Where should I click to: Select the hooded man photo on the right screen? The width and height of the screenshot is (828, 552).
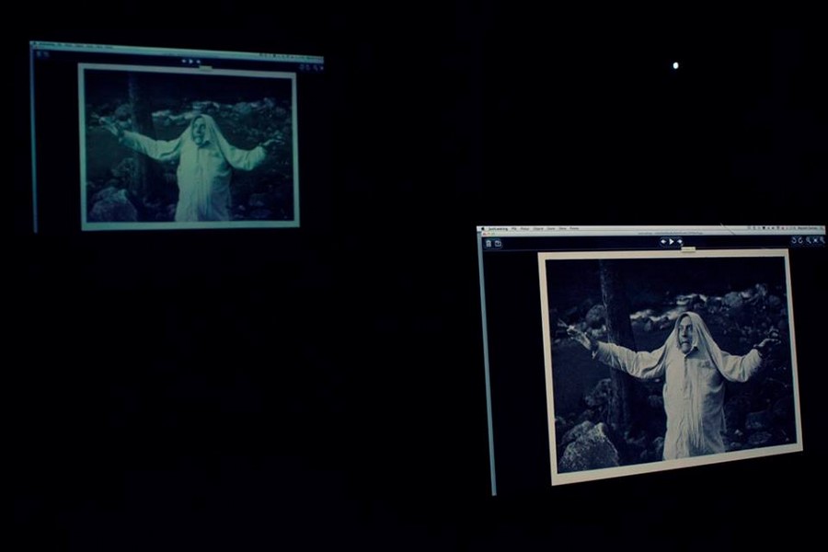tap(671, 366)
